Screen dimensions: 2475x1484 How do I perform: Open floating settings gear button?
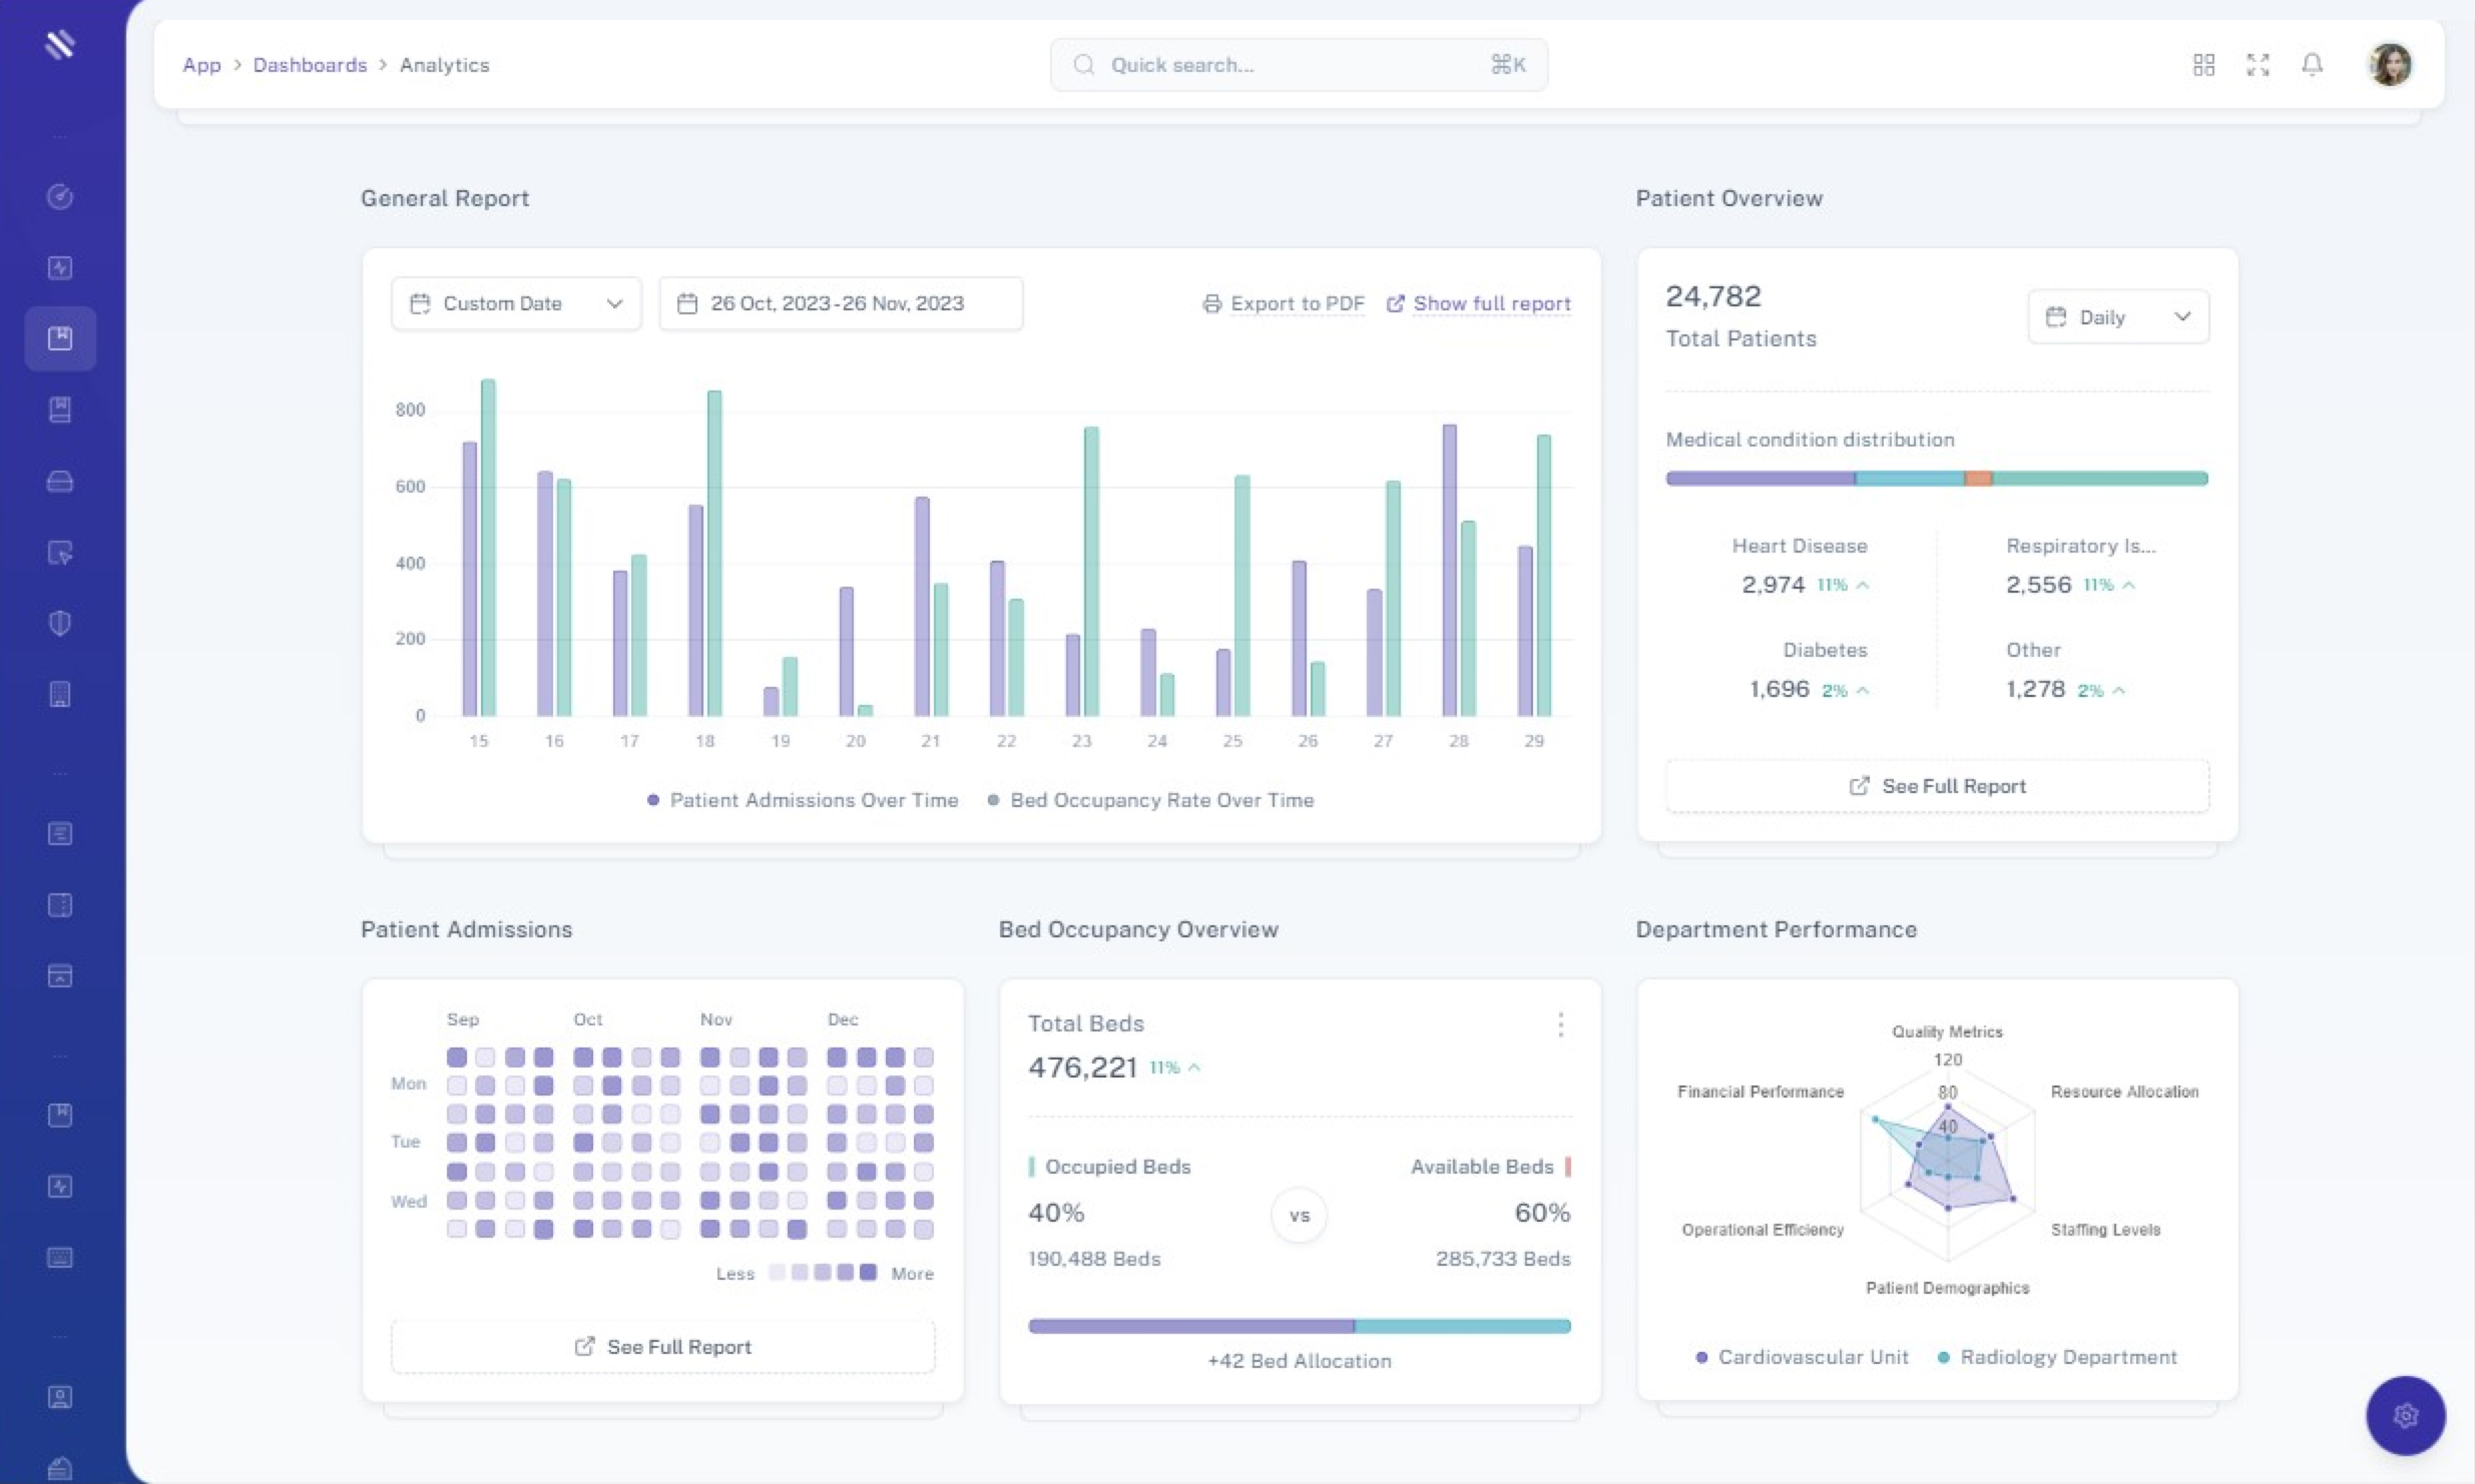(2405, 1415)
